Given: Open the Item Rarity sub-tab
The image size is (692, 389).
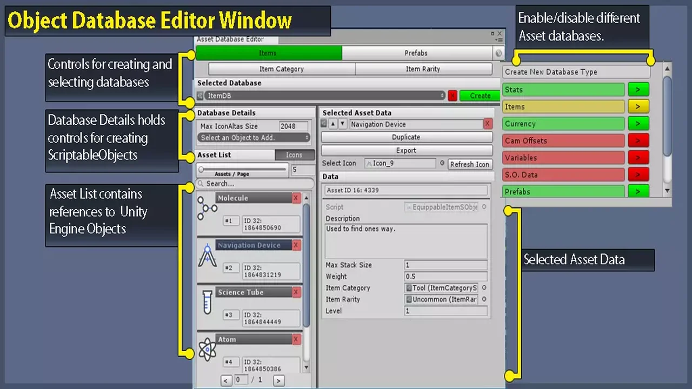Looking at the screenshot, I should tap(423, 69).
